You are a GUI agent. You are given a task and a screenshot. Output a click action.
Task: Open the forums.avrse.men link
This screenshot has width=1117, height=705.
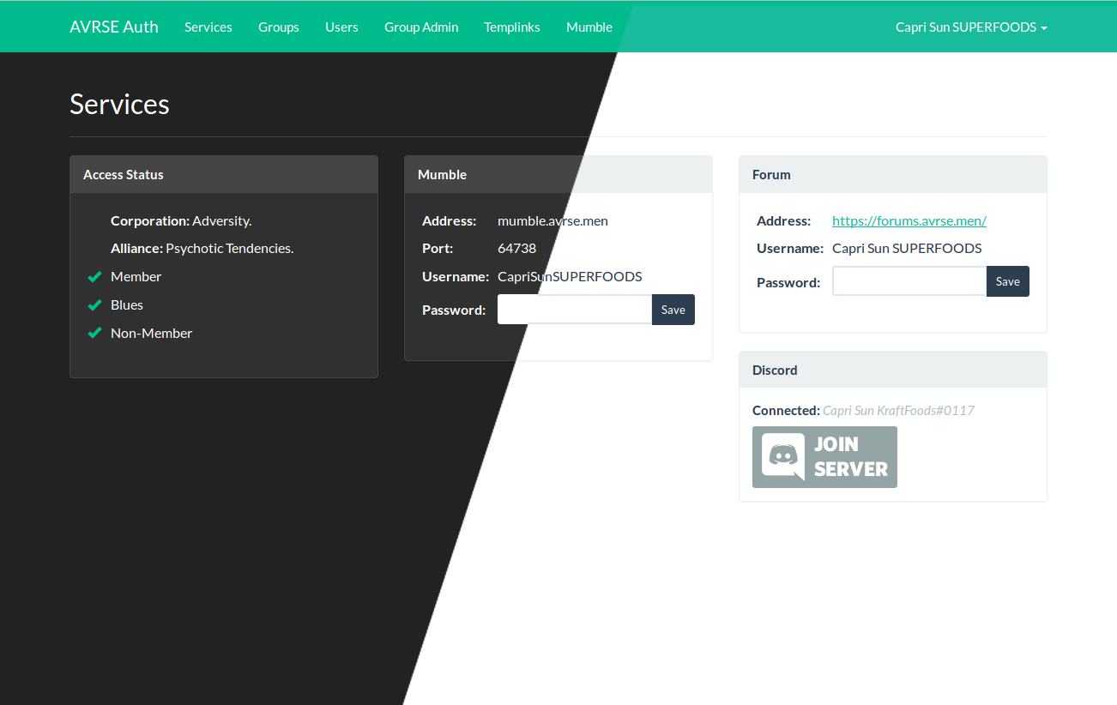point(909,220)
